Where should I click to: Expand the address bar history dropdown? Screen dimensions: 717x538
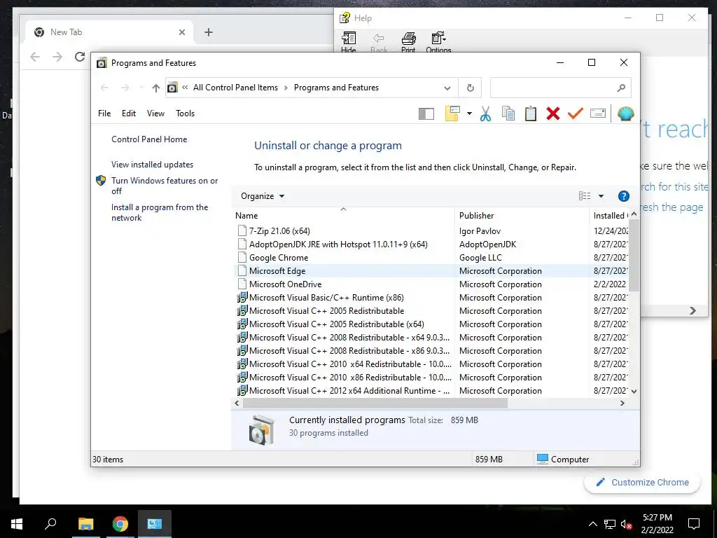pos(447,88)
